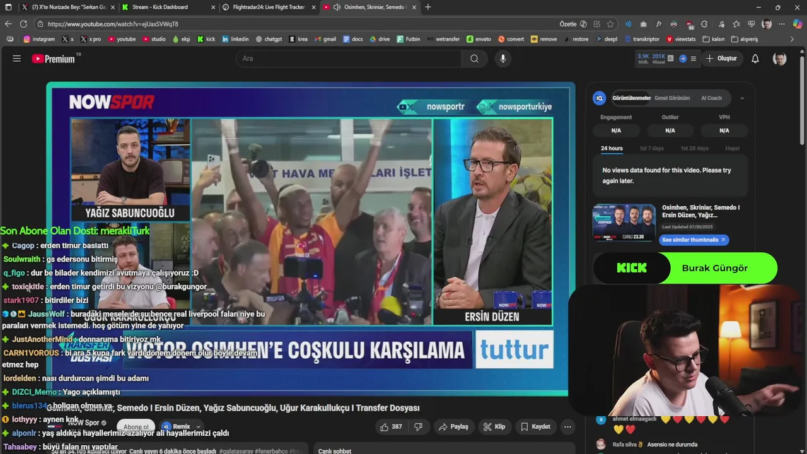Start voice search with microphone icon
The image size is (807, 454).
click(502, 59)
